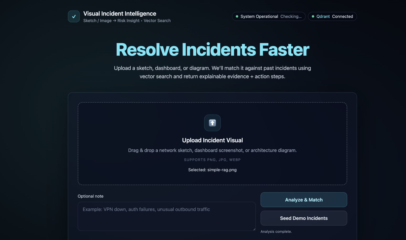Click the 'Upload Incident Visual' heading
This screenshot has height=240, width=406.
212,140
